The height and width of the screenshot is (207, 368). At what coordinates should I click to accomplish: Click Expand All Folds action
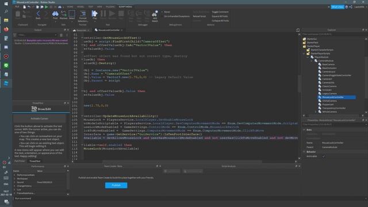(x=220, y=16)
